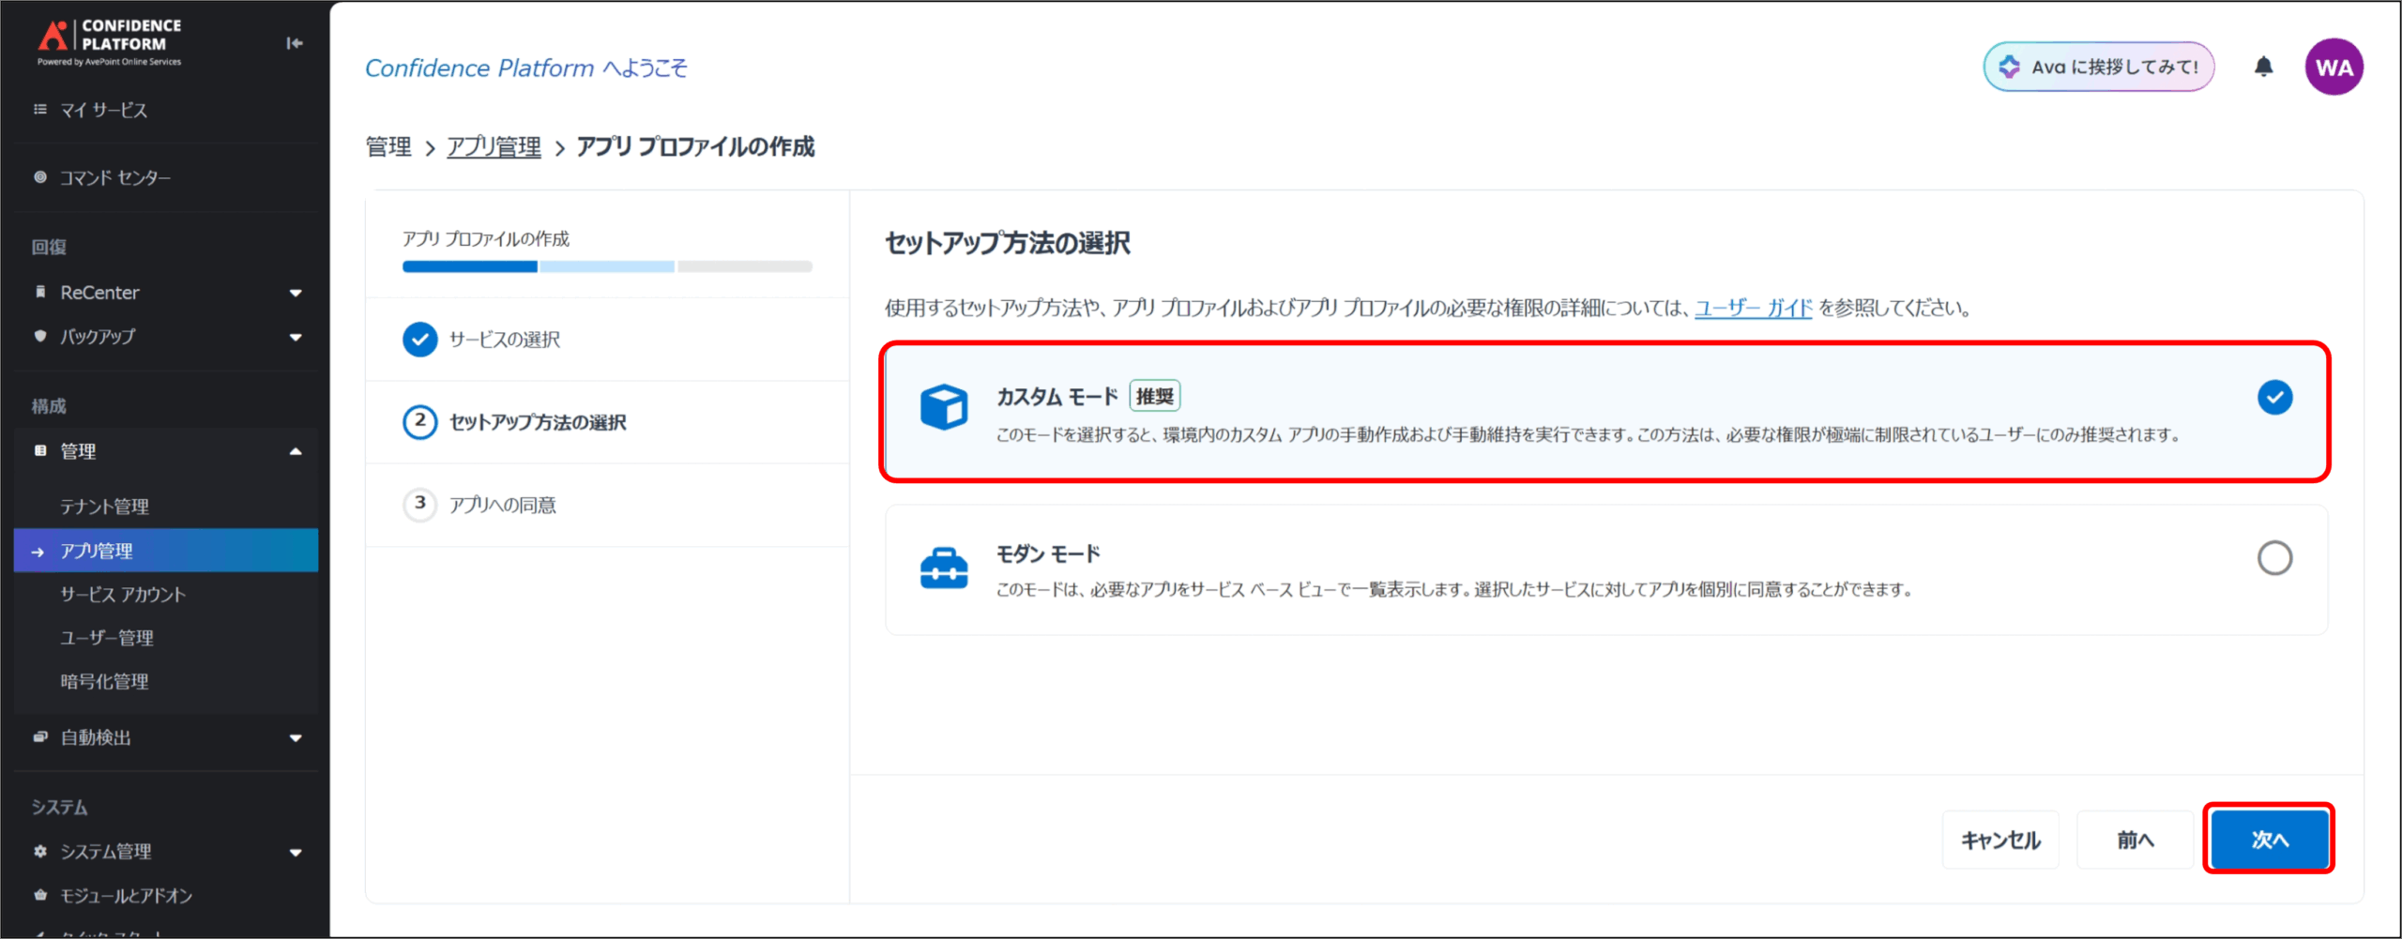Click the completed サービスの選択 checkmark icon
Viewport: 2402px width, 939px height.
pyautogui.click(x=419, y=340)
